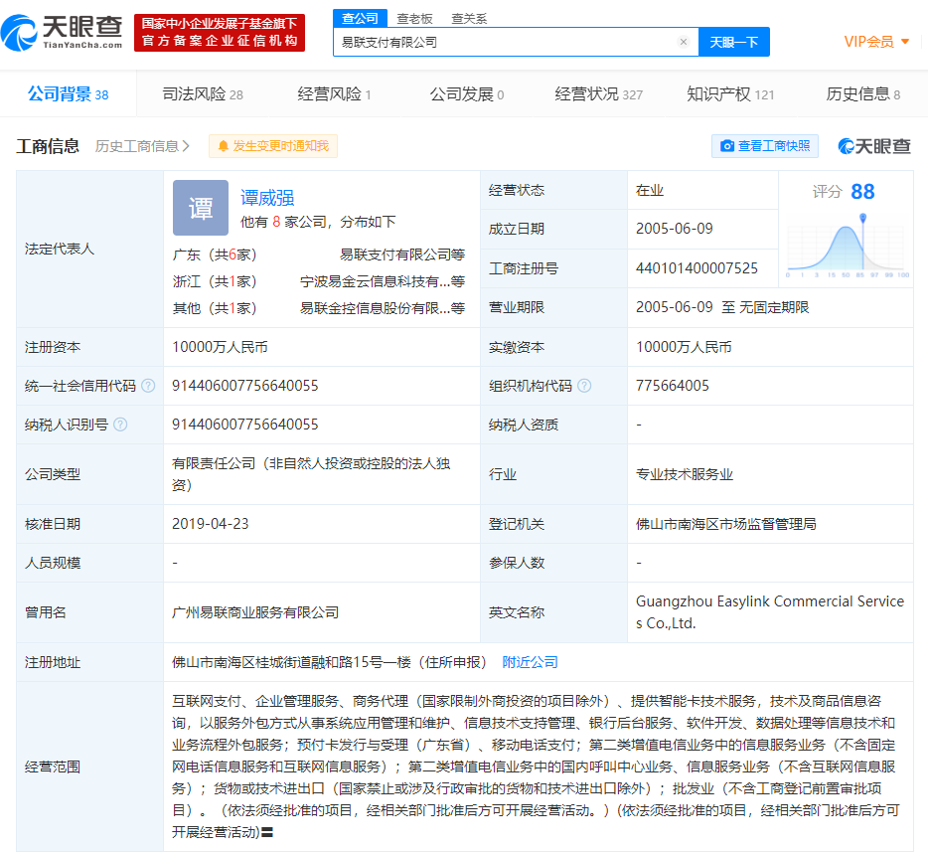Click registration number 440101400007525
Image resolution: width=928 pixels, height=853 pixels.
point(696,268)
